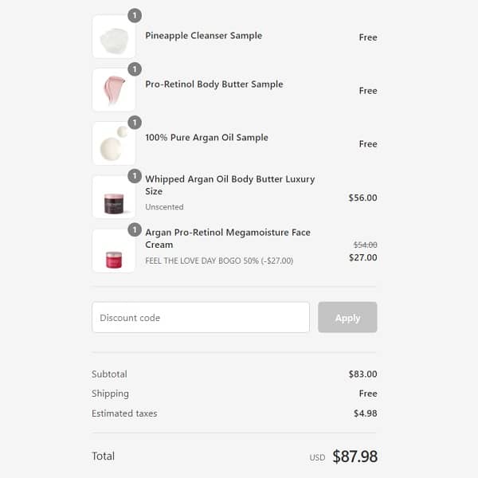Click the 100% Pure Argan Oil Sample title
The width and height of the screenshot is (478, 478).
(x=206, y=138)
